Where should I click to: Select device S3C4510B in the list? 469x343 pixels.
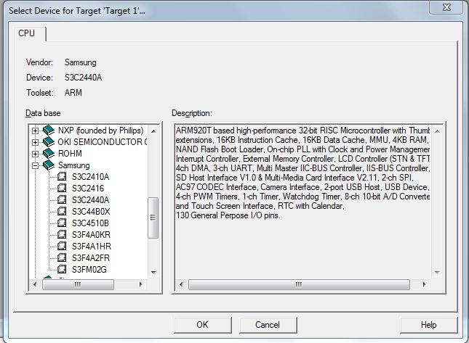[x=90, y=223]
